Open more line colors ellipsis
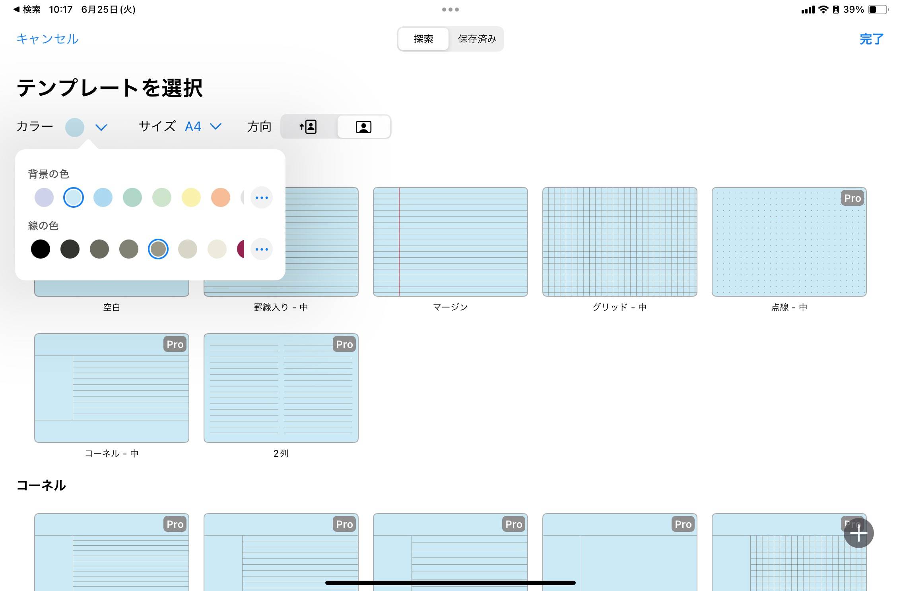This screenshot has width=901, height=591. [262, 249]
